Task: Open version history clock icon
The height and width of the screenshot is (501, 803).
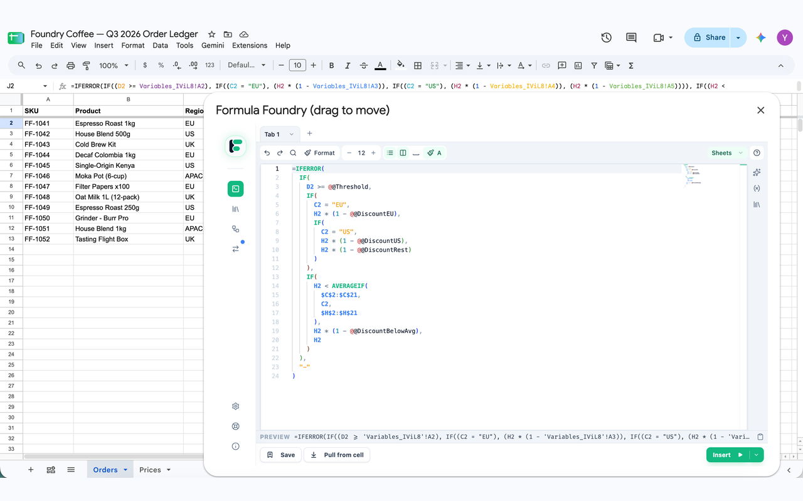Action: pyautogui.click(x=606, y=38)
